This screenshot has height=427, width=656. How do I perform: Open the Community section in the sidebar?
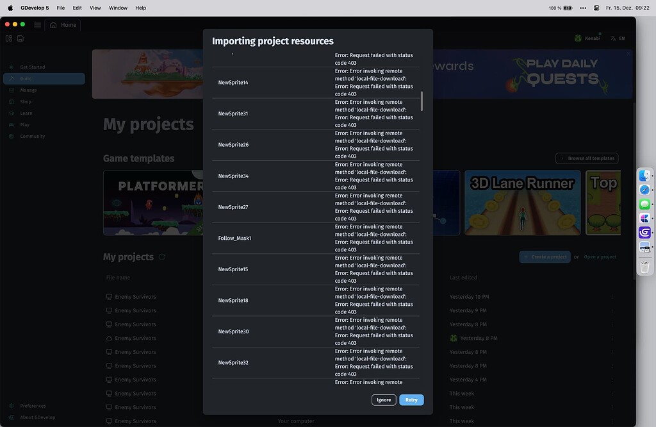pyautogui.click(x=44, y=136)
